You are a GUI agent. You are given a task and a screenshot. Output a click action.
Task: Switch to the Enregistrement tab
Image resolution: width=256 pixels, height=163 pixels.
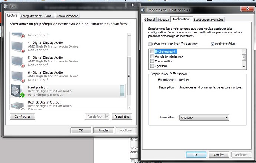[31, 16]
